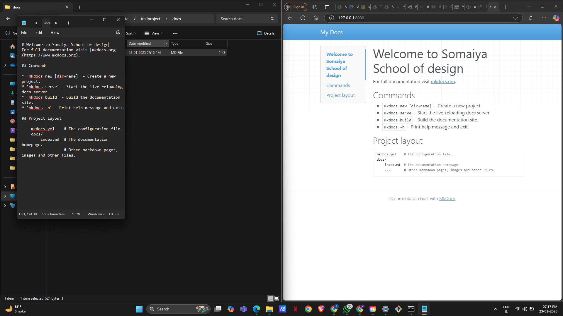The width and height of the screenshot is (563, 316).
Task: Open line ending selector Windows in Notepad
Action: [96, 214]
